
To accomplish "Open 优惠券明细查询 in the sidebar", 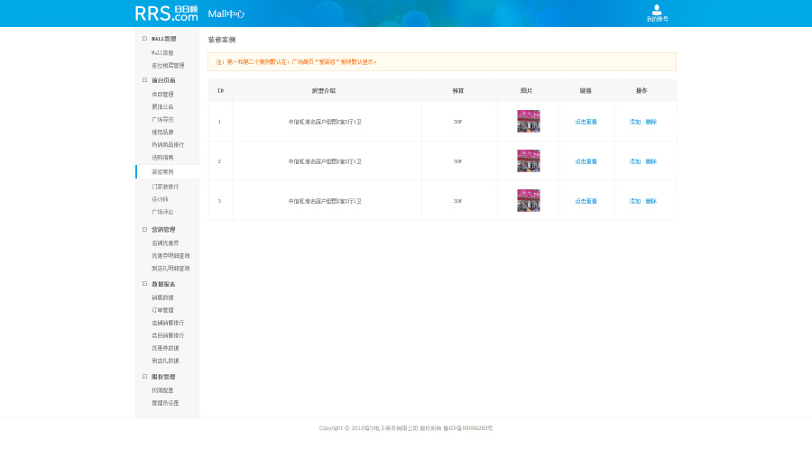I will (171, 255).
